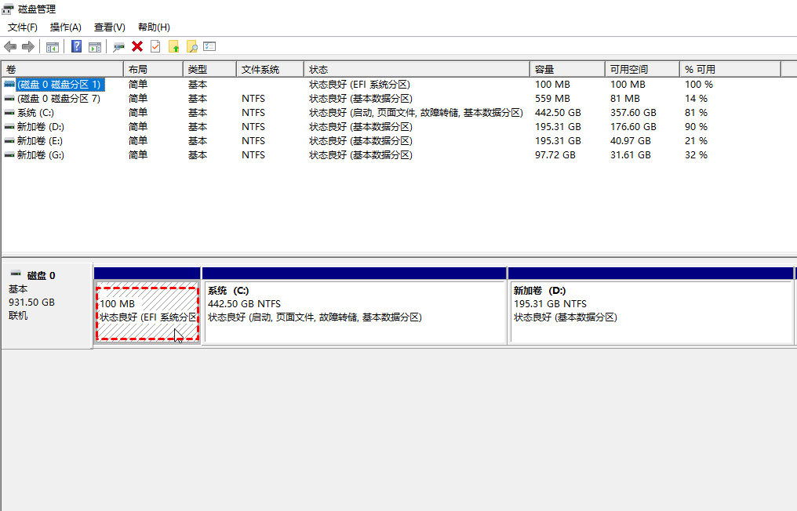Click the yellow folder with magnifier icon
797x511 pixels.
click(191, 47)
